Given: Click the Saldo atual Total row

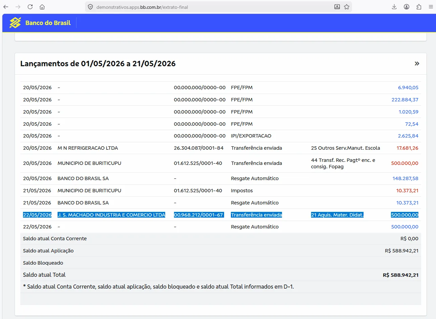Looking at the screenshot, I should 221,275.
